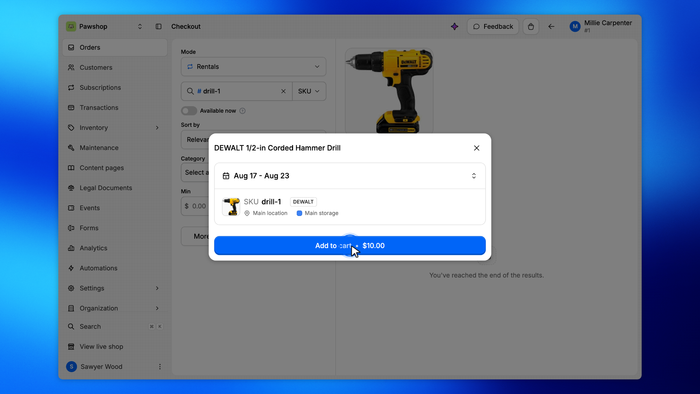Open Content pages
700x394 pixels.
tap(115, 168)
